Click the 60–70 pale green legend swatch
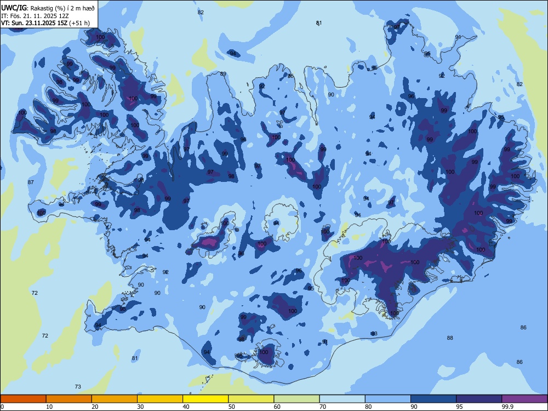Viewport: 548px width, 411px height. pyautogui.click(x=296, y=399)
